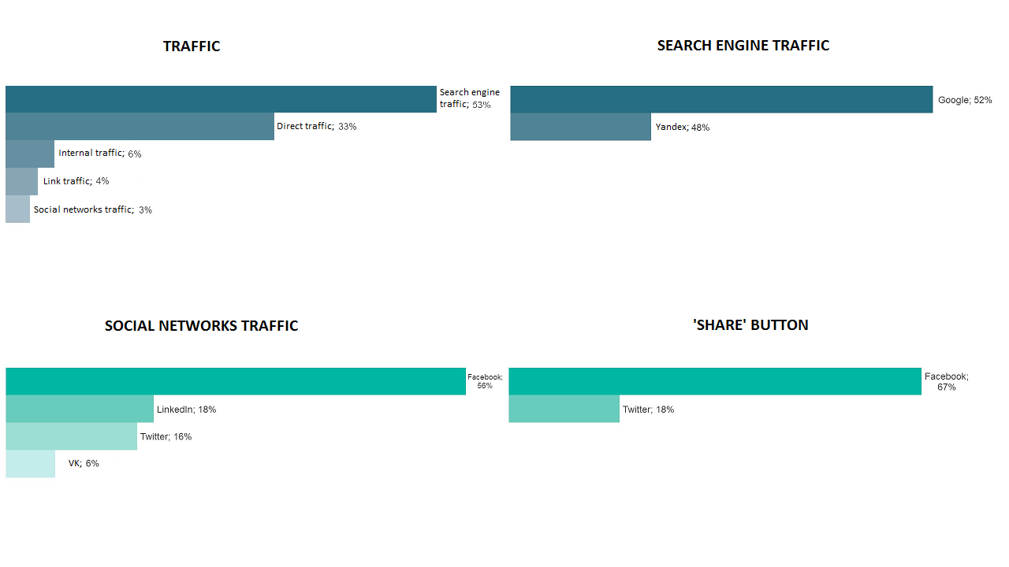Select the Twitter 16% bar
This screenshot has height=567, width=1009.
pos(71,436)
